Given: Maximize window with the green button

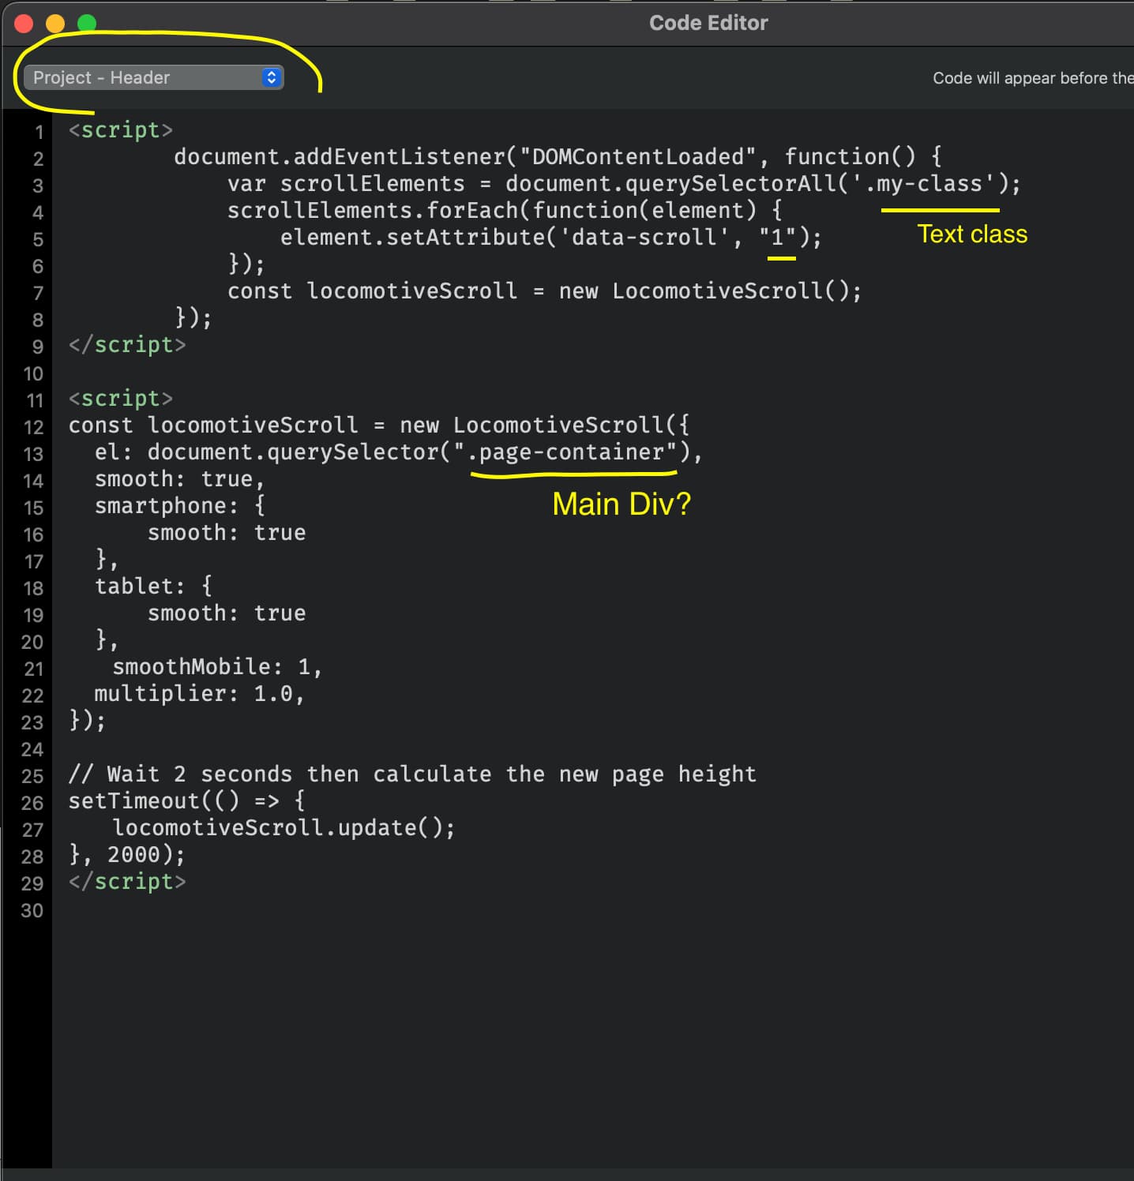Looking at the screenshot, I should point(87,24).
